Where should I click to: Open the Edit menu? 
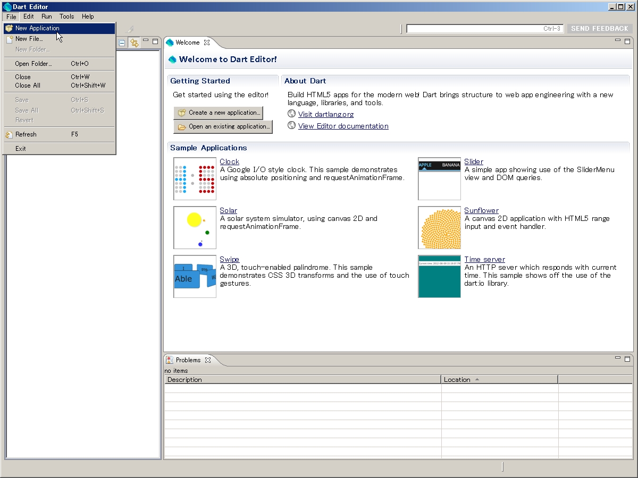[x=29, y=16]
